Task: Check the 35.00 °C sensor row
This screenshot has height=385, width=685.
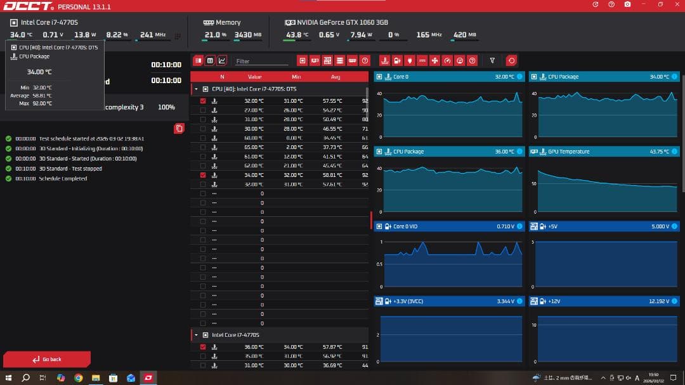Action: click(x=203, y=356)
